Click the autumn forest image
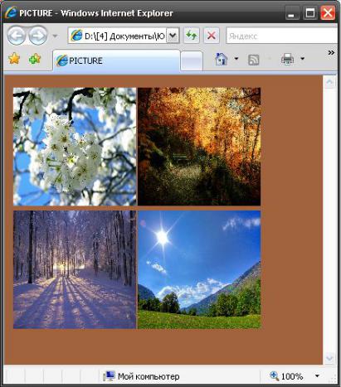This screenshot has width=341, height=387. tap(199, 147)
